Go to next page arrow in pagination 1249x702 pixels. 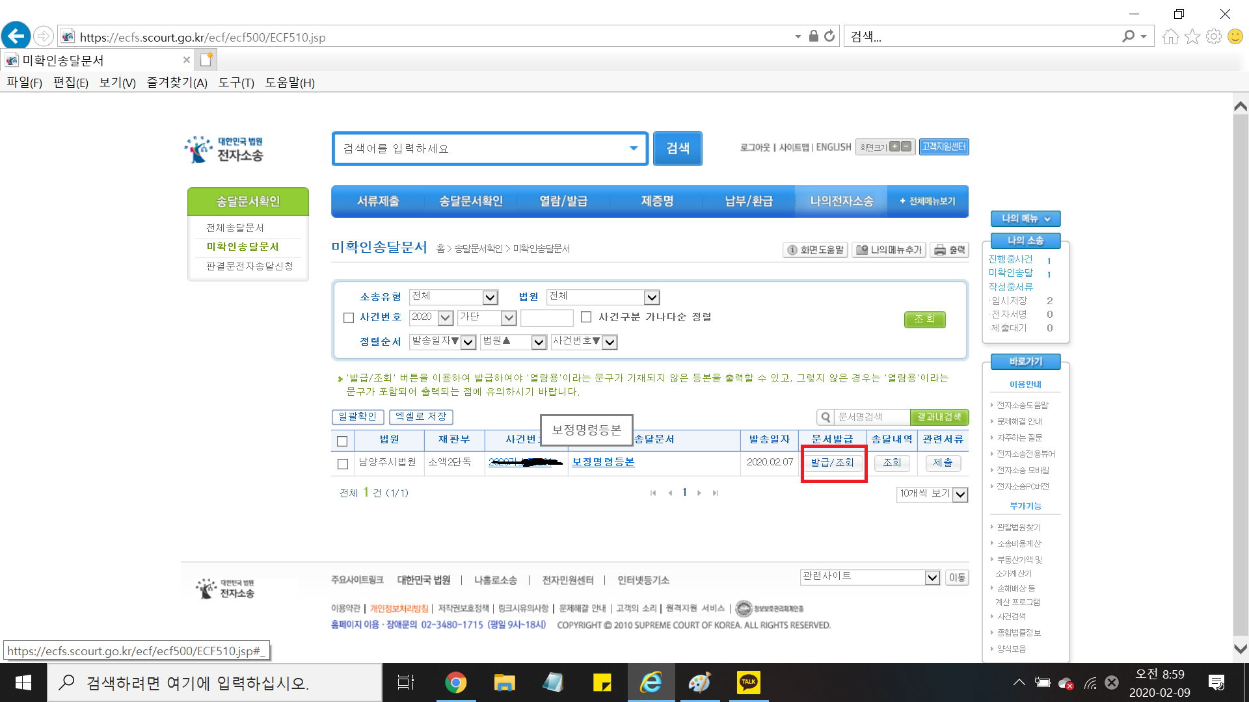click(699, 493)
